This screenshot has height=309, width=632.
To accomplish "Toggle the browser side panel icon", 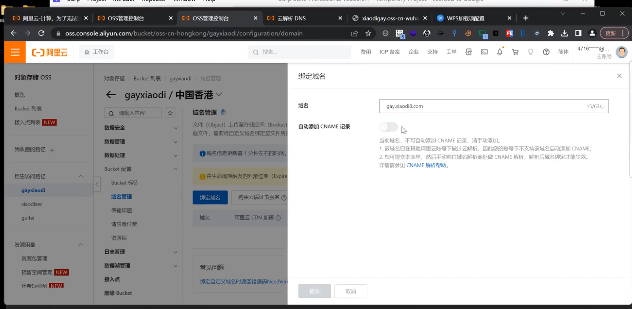I will coord(578,33).
